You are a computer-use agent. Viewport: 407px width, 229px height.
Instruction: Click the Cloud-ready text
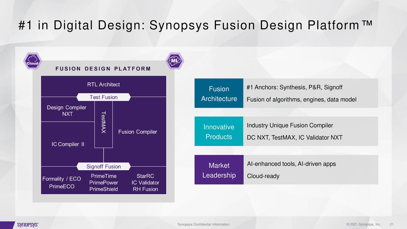(263, 176)
